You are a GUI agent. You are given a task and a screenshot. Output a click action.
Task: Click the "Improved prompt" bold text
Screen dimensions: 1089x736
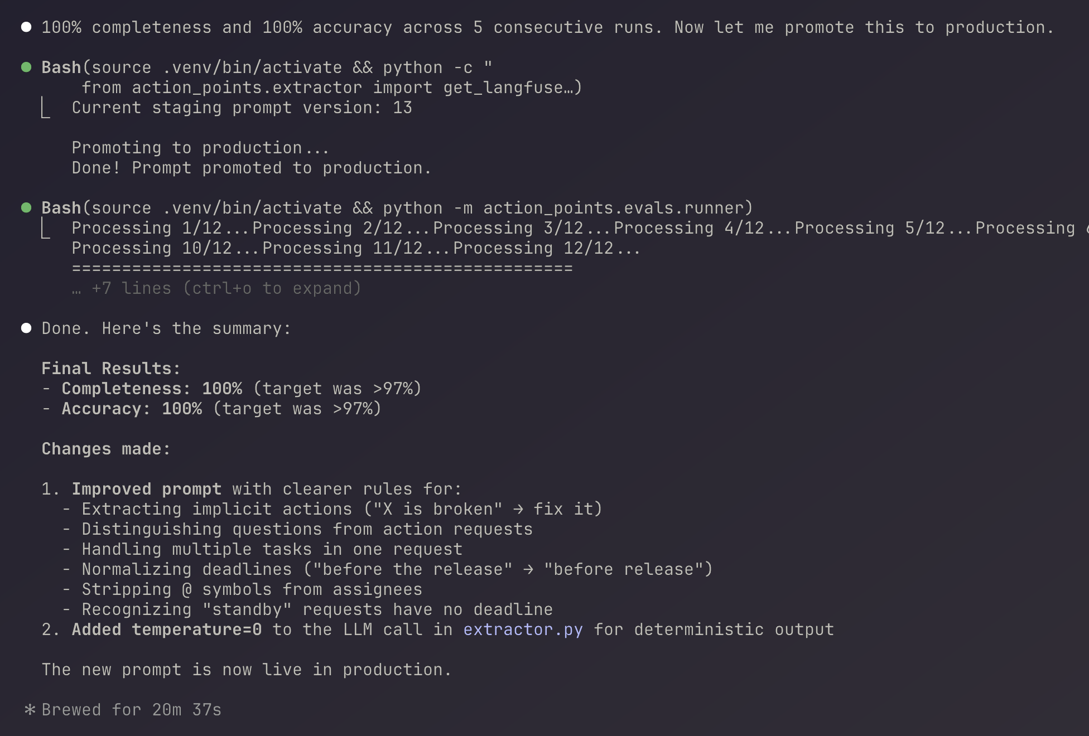(x=146, y=489)
